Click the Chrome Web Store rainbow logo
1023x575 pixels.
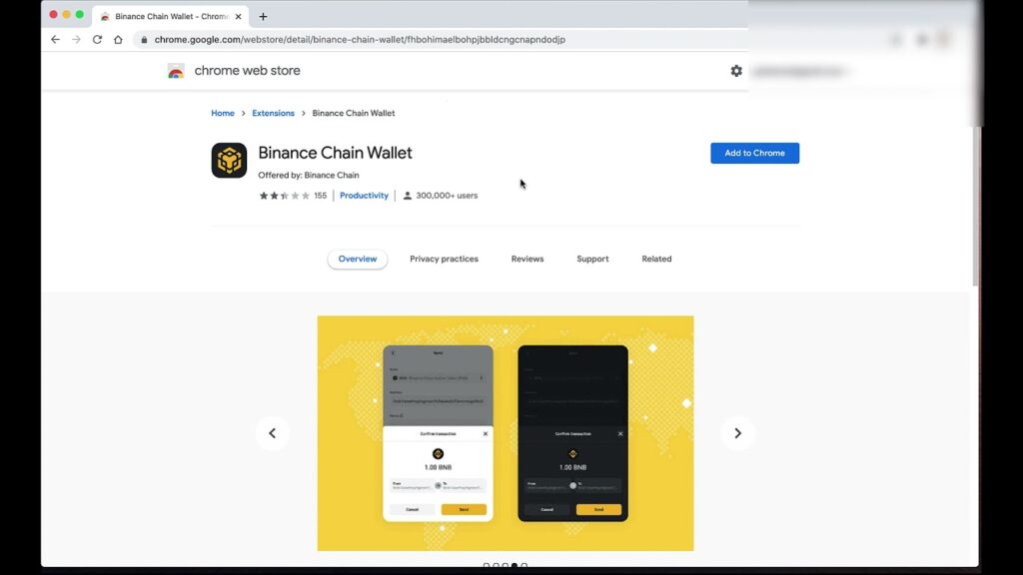click(176, 71)
